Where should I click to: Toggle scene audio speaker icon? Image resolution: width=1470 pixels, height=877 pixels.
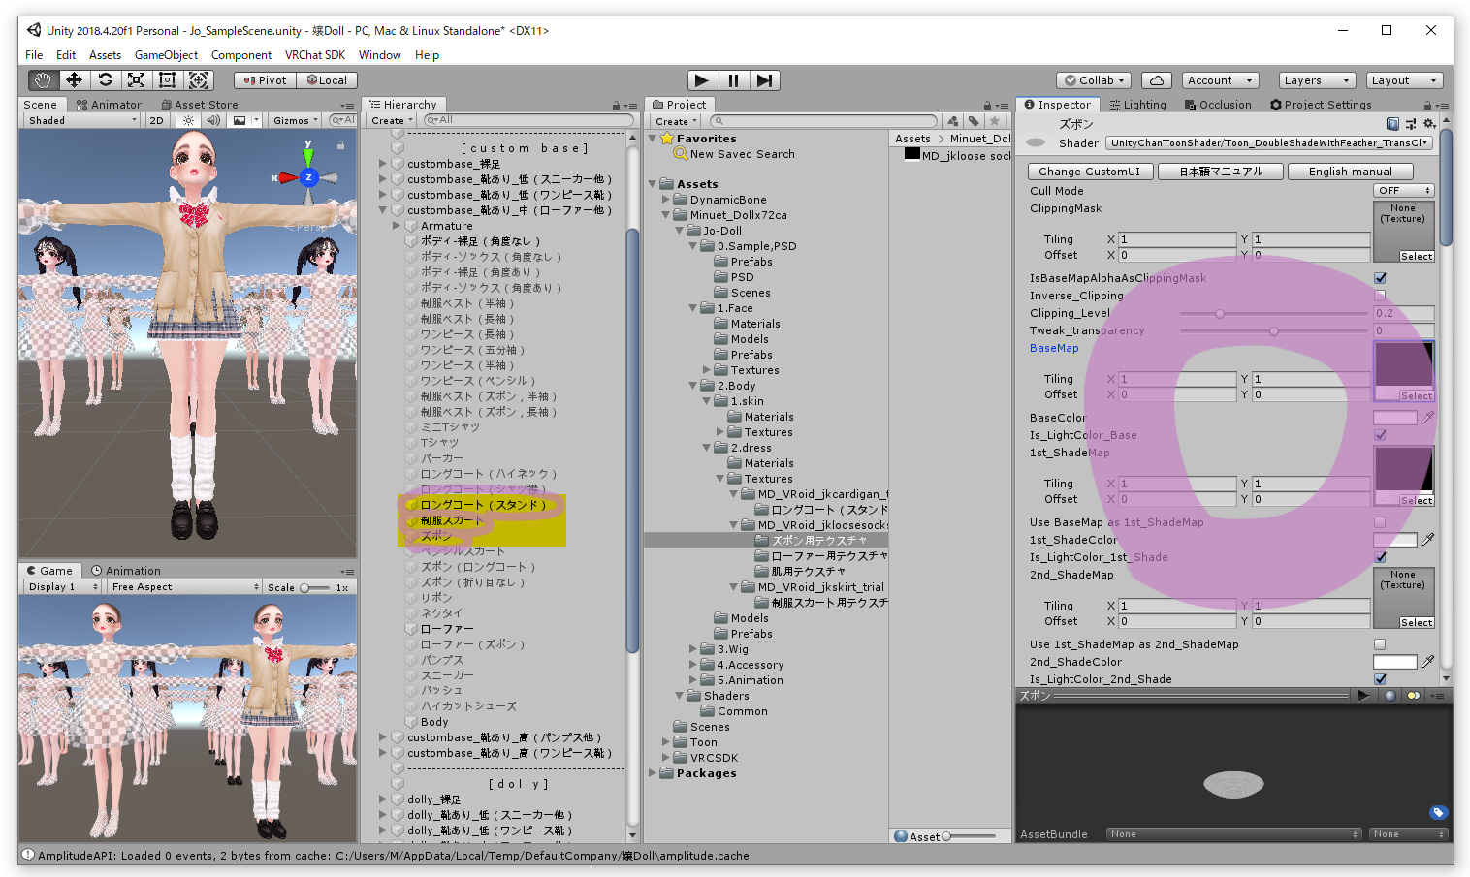coord(213,120)
